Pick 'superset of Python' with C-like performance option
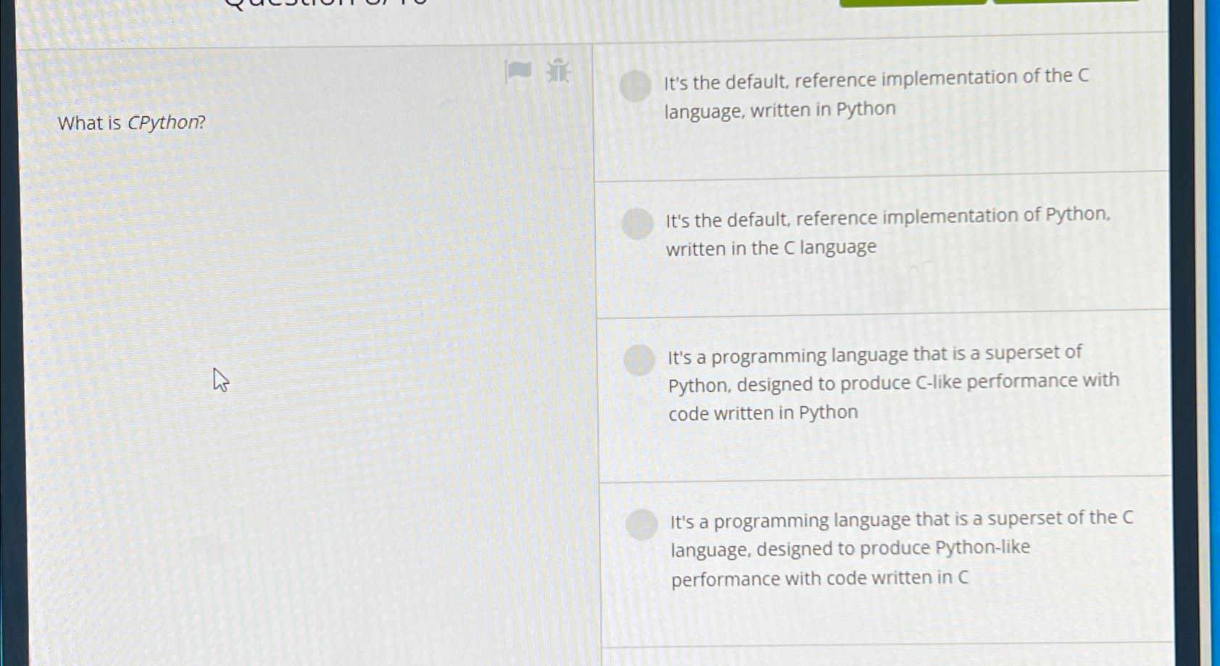The width and height of the screenshot is (1220, 666). click(639, 360)
